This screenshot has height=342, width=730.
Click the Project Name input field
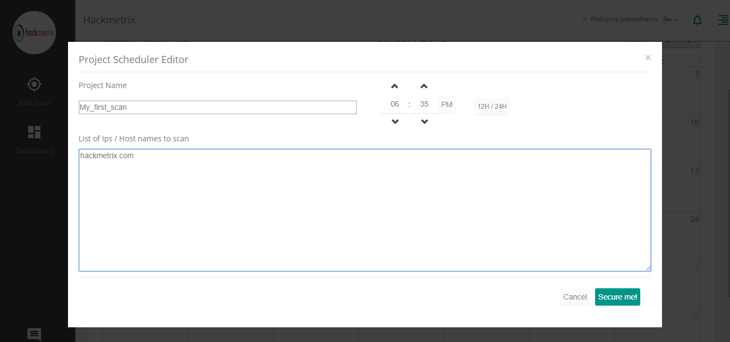(x=218, y=107)
